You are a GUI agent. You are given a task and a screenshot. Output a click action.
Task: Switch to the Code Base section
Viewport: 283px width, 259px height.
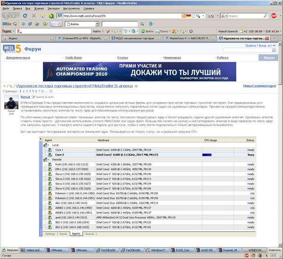74,58
